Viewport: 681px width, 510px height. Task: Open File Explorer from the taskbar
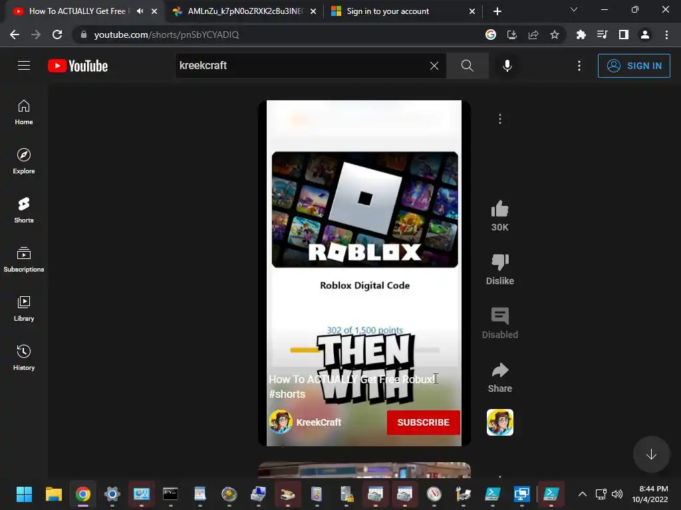pos(54,494)
